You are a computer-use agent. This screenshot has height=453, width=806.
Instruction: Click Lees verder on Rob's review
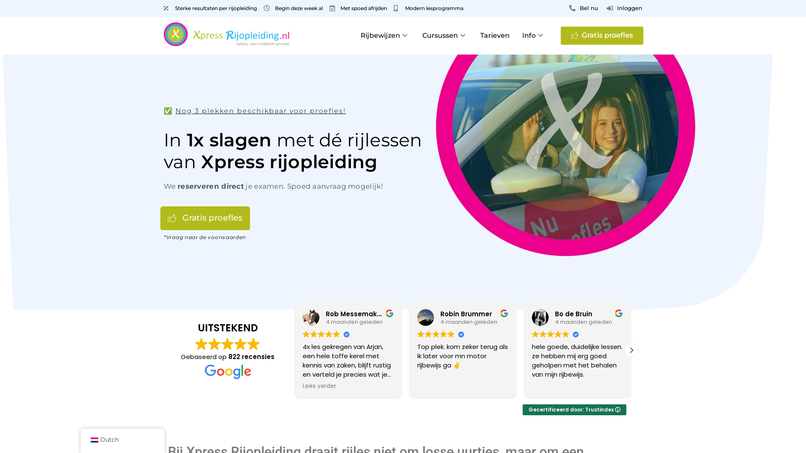coord(319,386)
